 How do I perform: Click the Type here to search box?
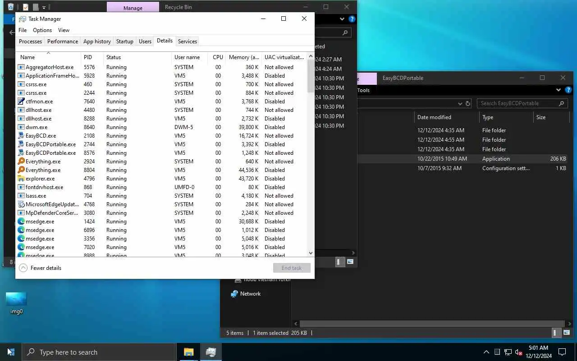(99, 352)
